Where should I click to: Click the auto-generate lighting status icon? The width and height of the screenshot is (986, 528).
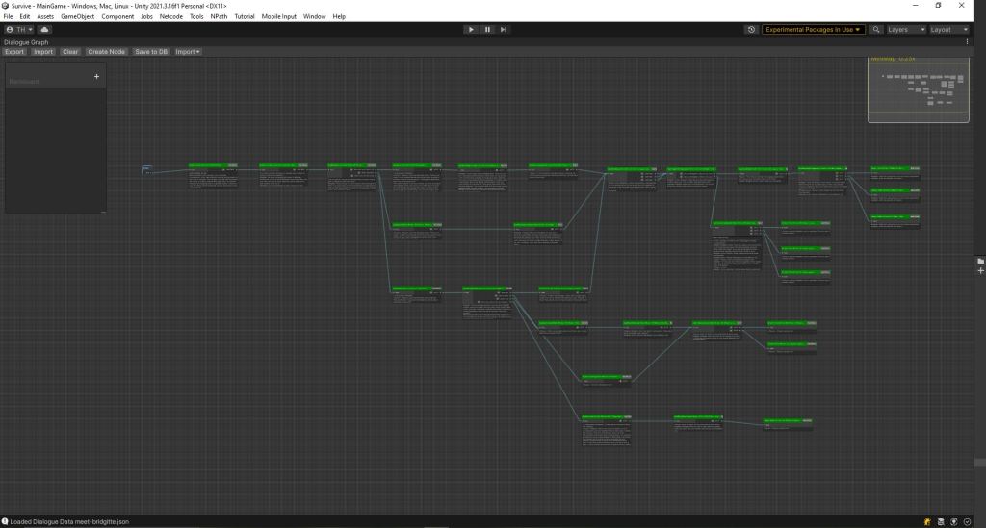(x=954, y=521)
